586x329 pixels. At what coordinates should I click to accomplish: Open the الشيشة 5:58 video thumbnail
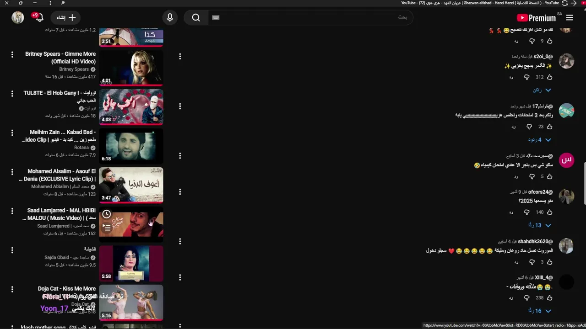(x=131, y=264)
